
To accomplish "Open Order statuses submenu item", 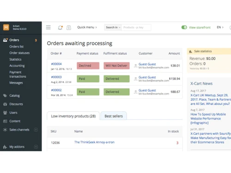I will click(19, 53).
